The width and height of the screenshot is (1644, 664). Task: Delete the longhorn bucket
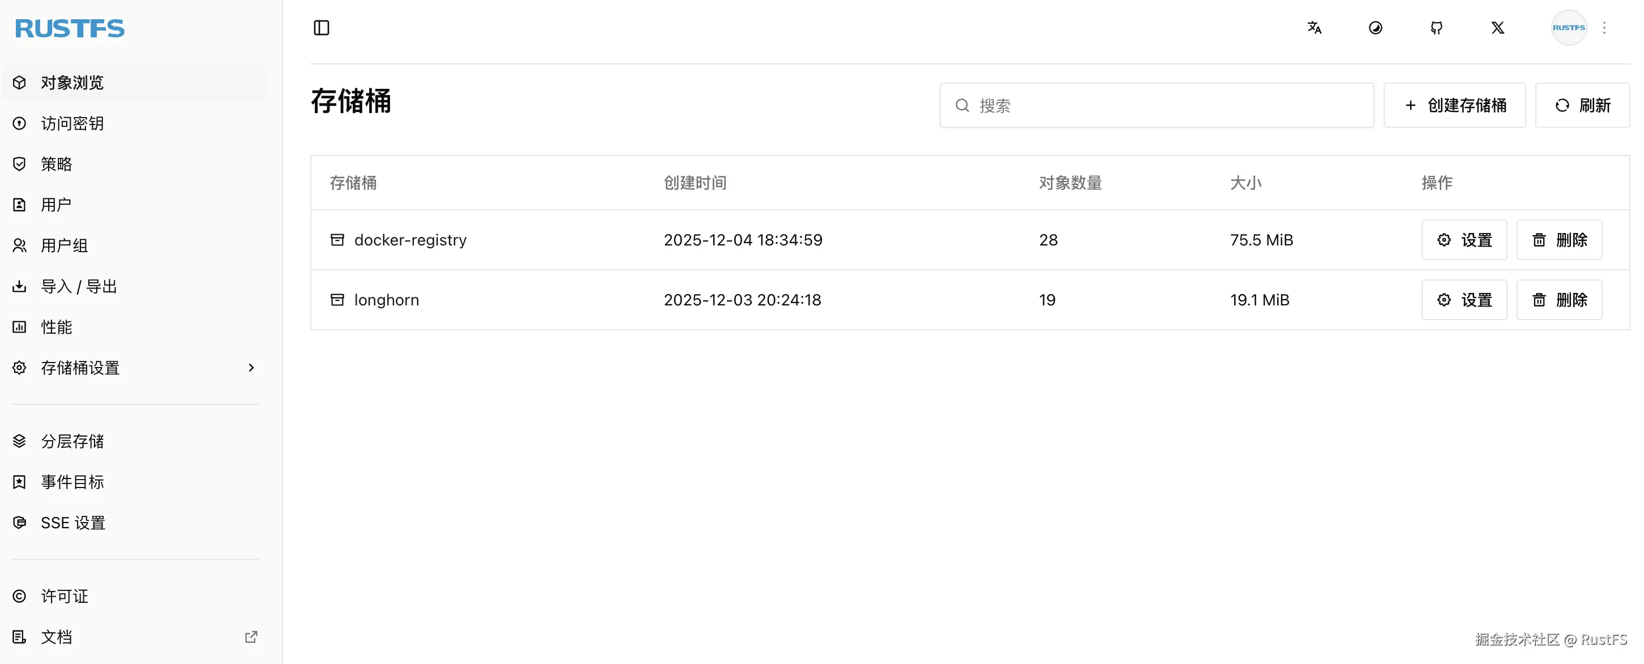[1559, 300]
